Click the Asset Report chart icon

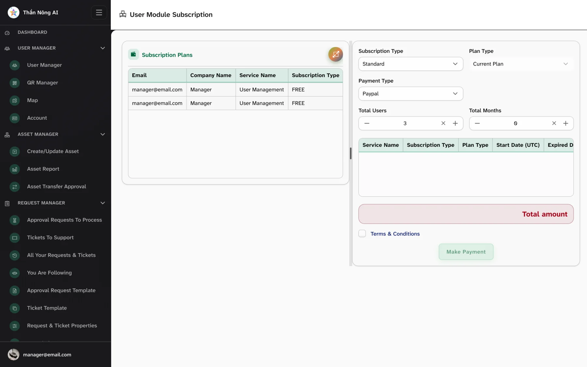(15, 169)
